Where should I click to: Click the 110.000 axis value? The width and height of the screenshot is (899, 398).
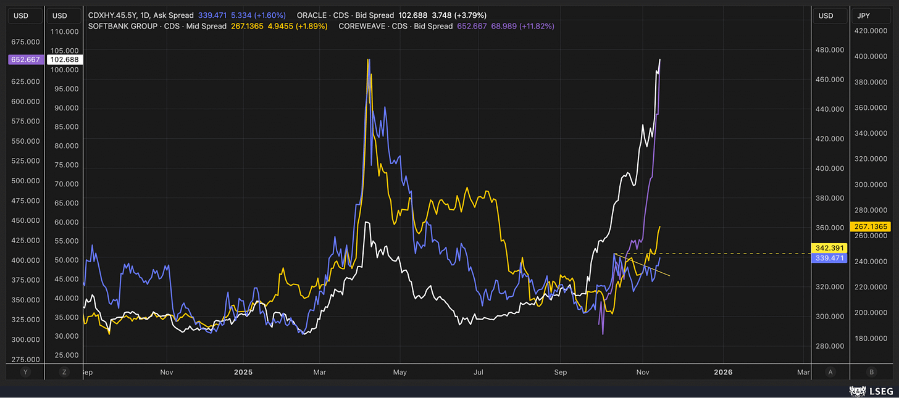[65, 31]
